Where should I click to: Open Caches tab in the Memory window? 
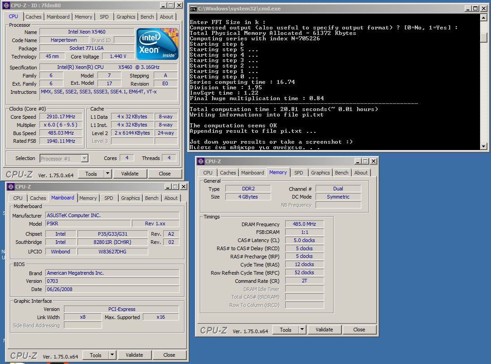point(228,173)
